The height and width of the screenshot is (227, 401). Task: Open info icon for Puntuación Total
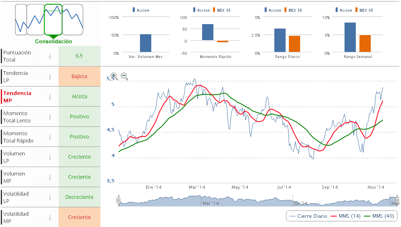[50, 56]
